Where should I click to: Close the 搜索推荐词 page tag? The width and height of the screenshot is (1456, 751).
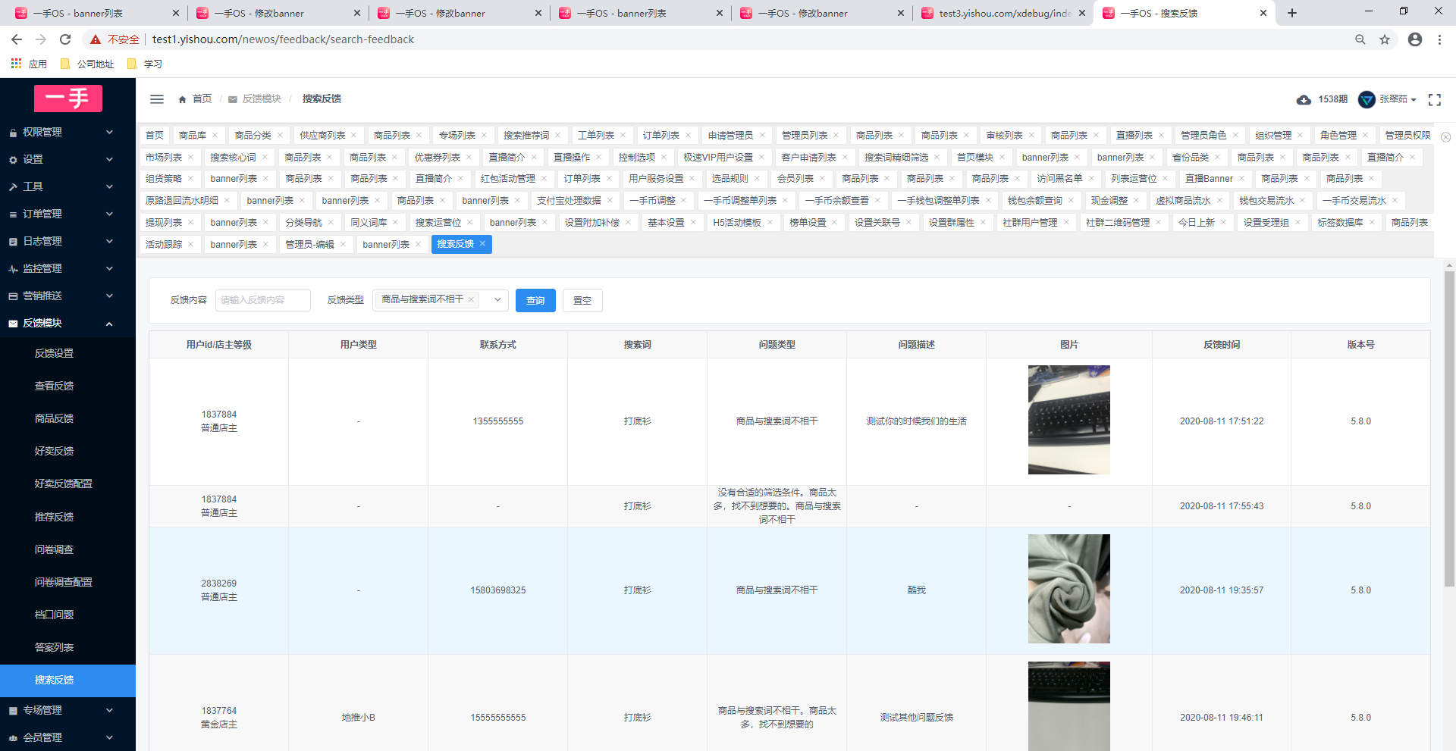click(557, 136)
